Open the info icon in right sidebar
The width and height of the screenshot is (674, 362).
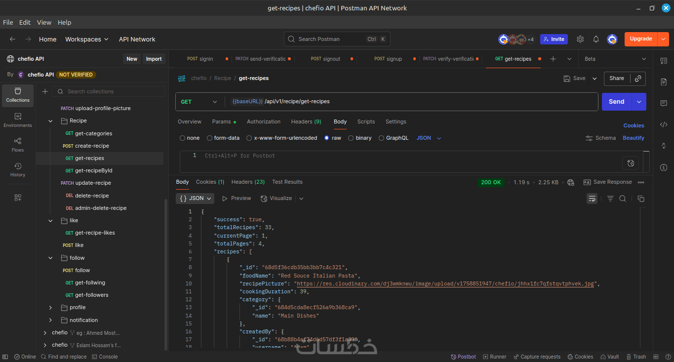click(664, 167)
